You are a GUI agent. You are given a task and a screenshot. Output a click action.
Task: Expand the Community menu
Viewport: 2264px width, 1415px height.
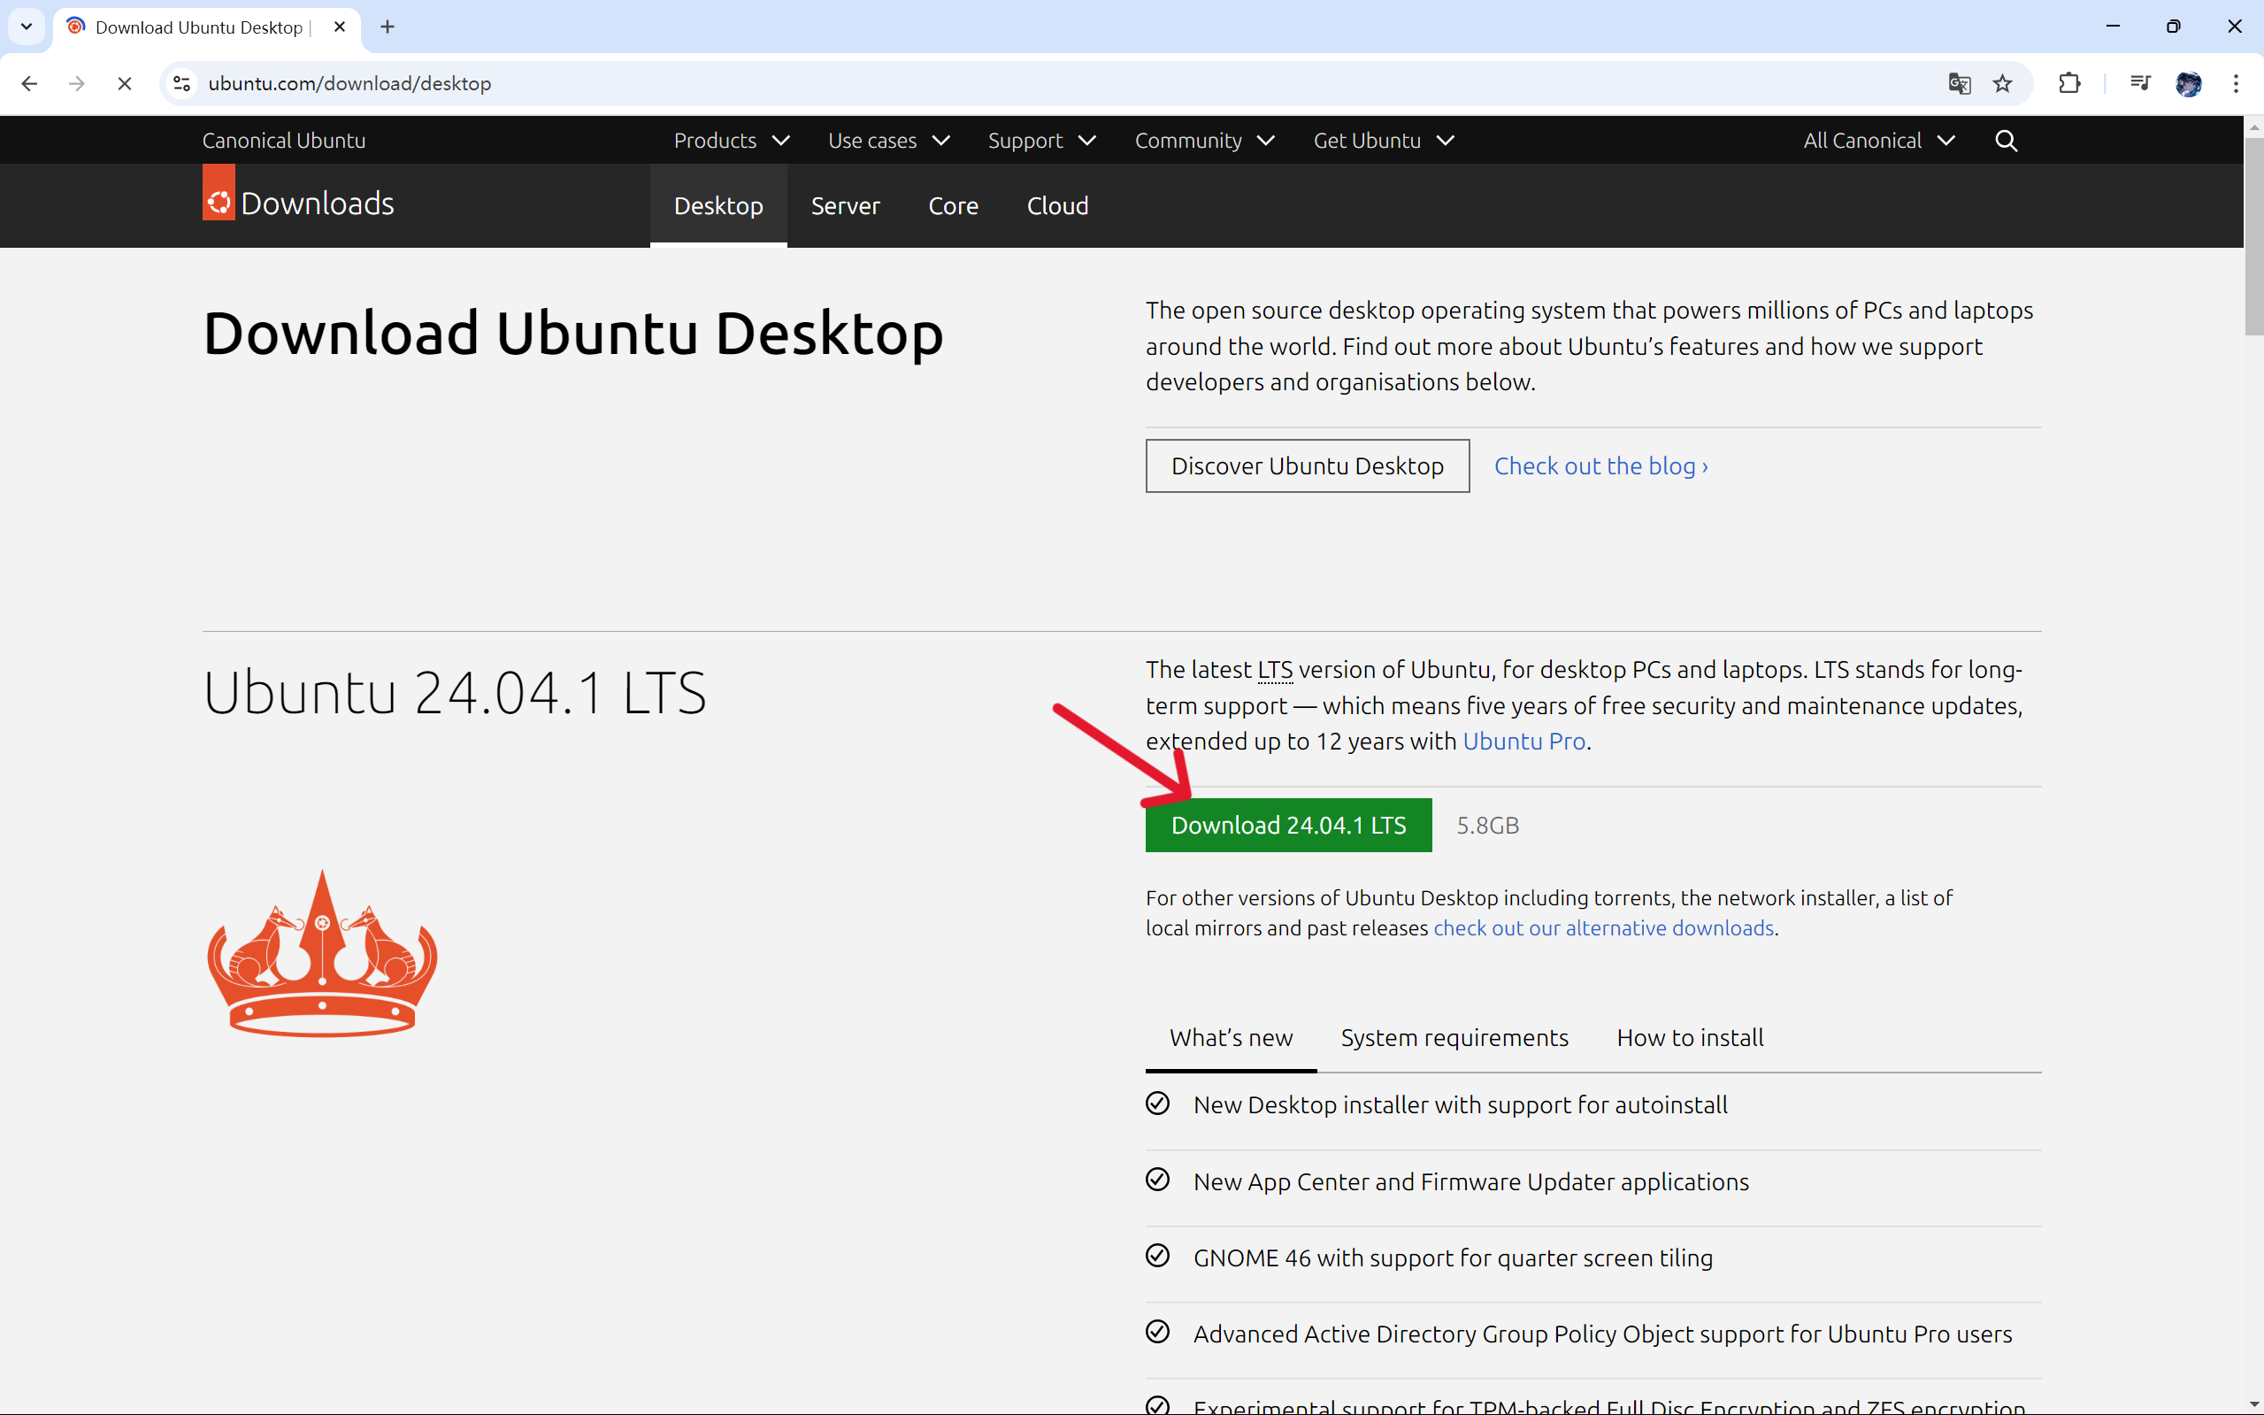(x=1204, y=141)
